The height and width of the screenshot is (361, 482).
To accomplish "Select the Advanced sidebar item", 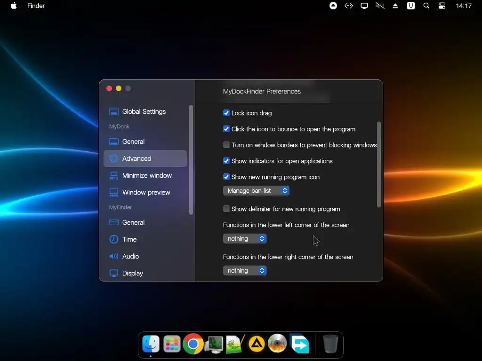I will pos(145,158).
